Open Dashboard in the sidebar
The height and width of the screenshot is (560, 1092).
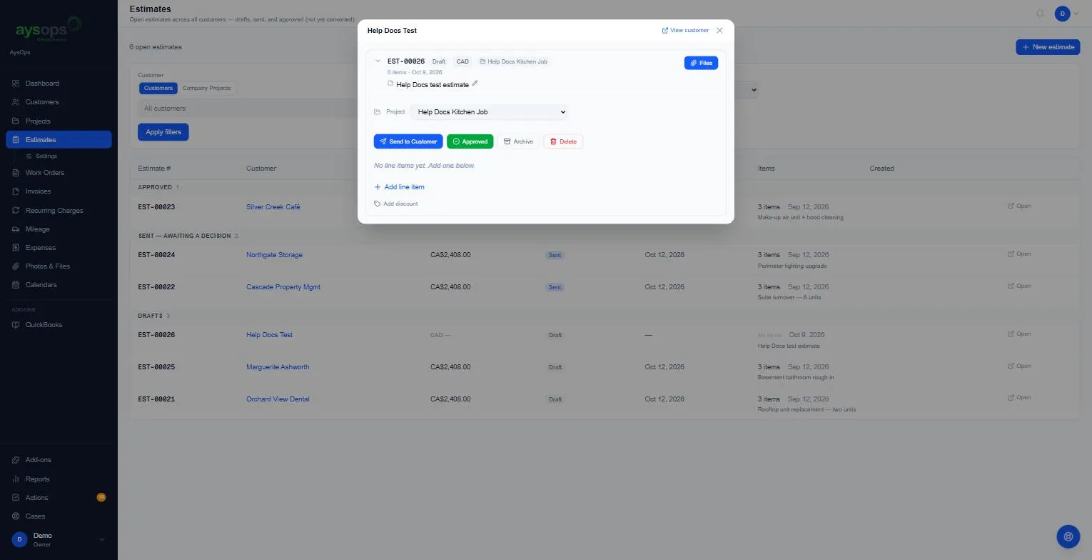pos(59,84)
